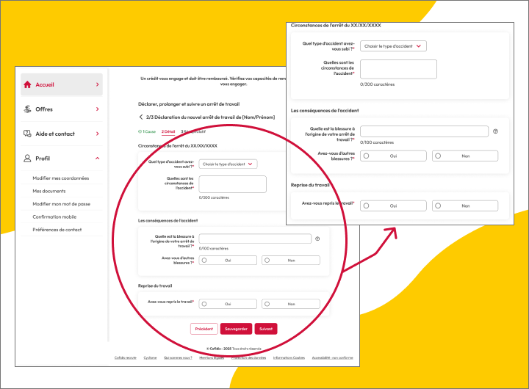The width and height of the screenshot is (529, 389).
Task: Click the question mark icon in the enlarged panel
Action: pyautogui.click(x=496, y=131)
